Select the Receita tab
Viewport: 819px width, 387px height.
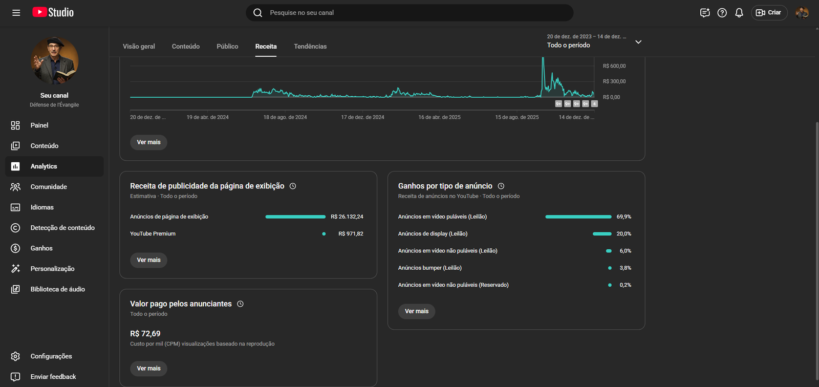[x=266, y=47]
